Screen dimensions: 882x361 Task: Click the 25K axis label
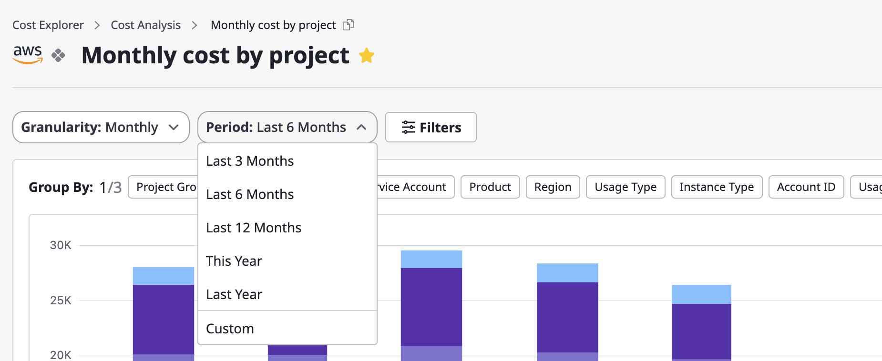61,301
